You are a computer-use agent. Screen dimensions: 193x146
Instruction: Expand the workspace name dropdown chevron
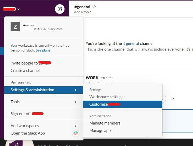click(x=19, y=9)
